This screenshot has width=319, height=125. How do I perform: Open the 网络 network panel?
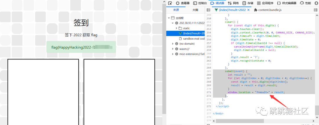(233, 3)
